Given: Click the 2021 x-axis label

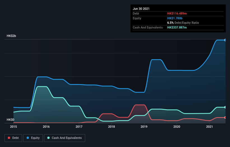Looking at the screenshot, I should (x=210, y=127).
